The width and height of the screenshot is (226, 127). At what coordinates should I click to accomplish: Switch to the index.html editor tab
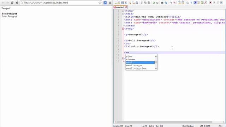click(x=120, y=7)
